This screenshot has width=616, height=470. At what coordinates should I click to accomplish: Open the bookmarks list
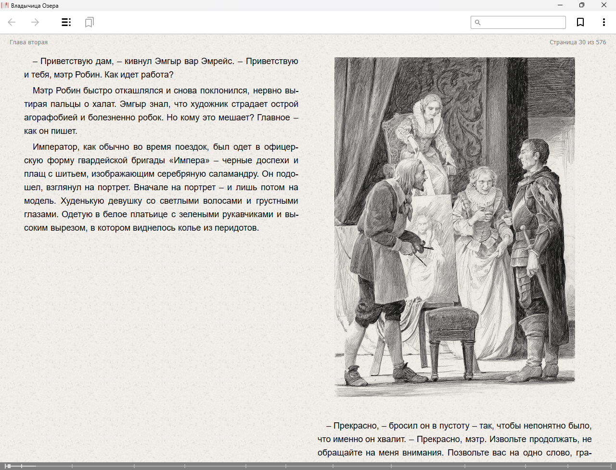[x=89, y=22]
